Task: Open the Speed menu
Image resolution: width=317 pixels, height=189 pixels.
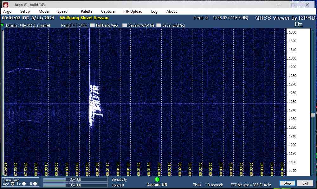Action: [x=62, y=11]
